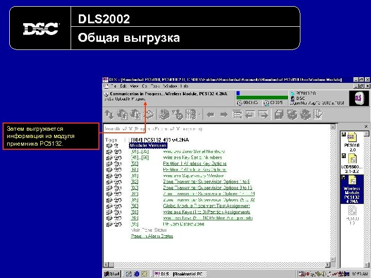Open Zone Transmitter Supervision Options 17 to 24
Screen dimensions: 371x278
(x=209, y=194)
